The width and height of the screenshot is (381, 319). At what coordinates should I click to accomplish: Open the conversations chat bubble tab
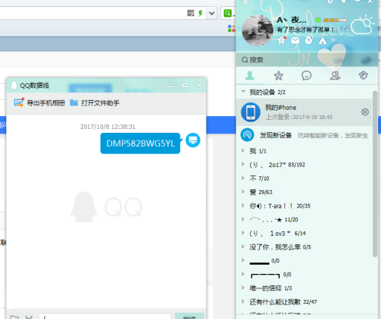(306, 76)
